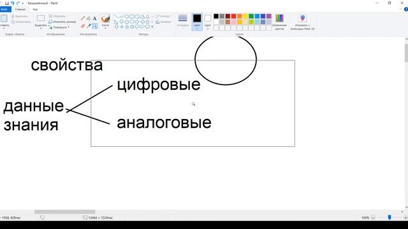
Task: Pick the oval shape
Action: coord(127,17)
